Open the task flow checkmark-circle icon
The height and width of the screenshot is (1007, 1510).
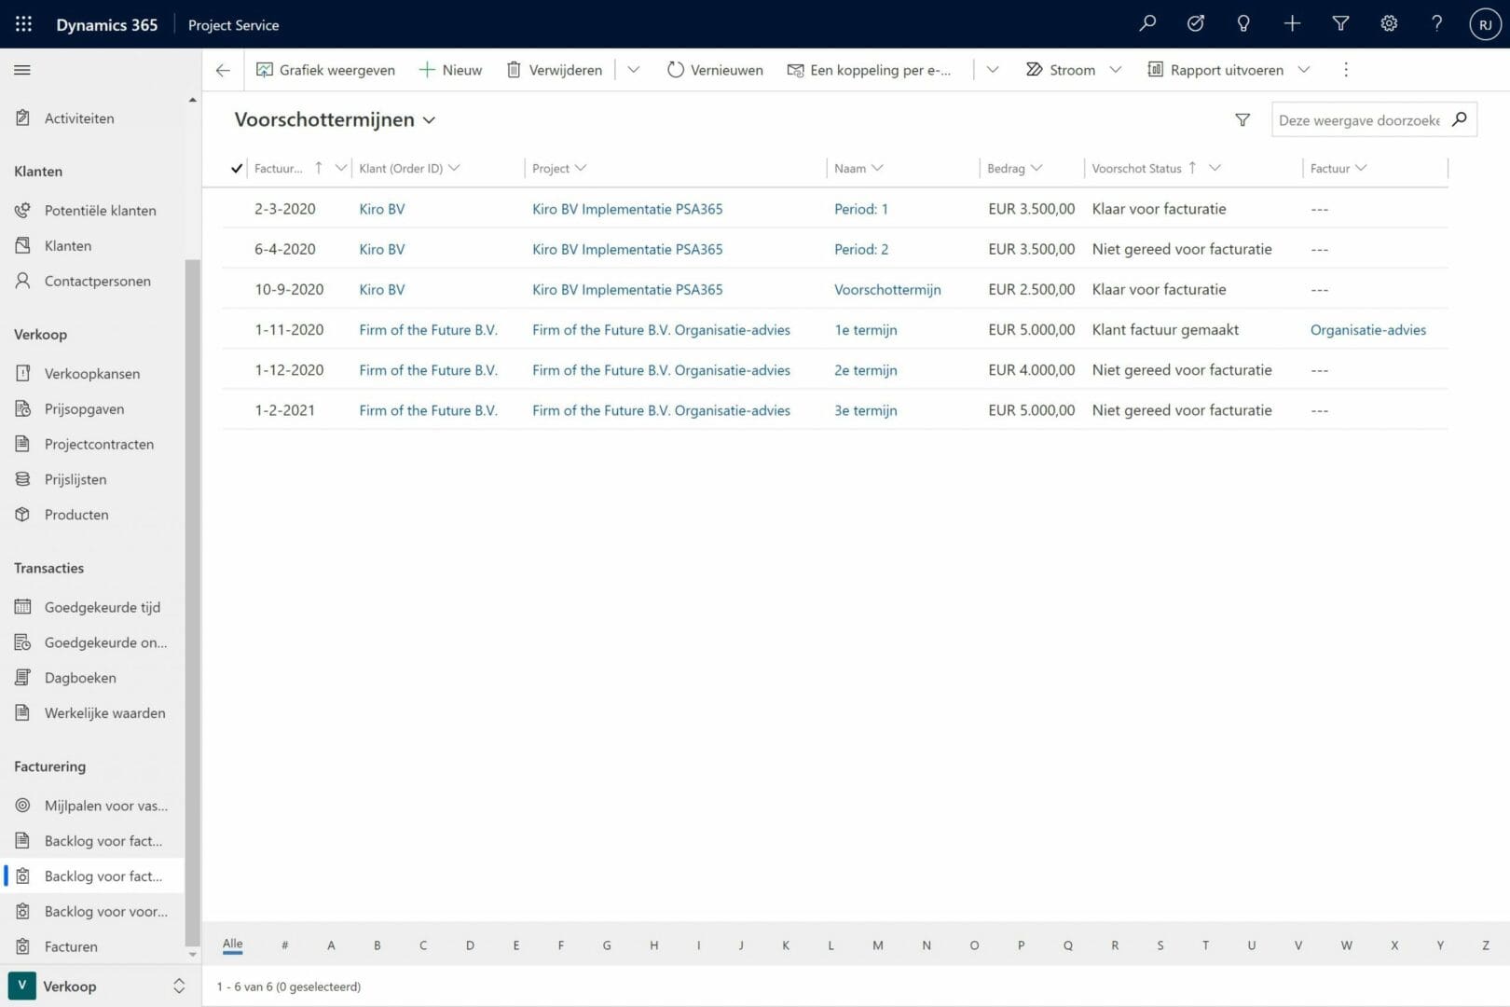[1195, 23]
